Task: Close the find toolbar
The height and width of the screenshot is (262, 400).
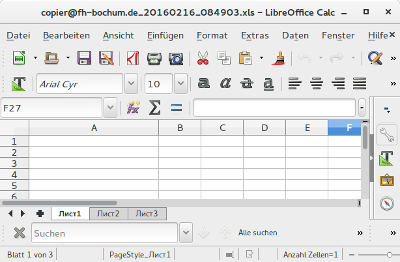Action: tap(20, 233)
